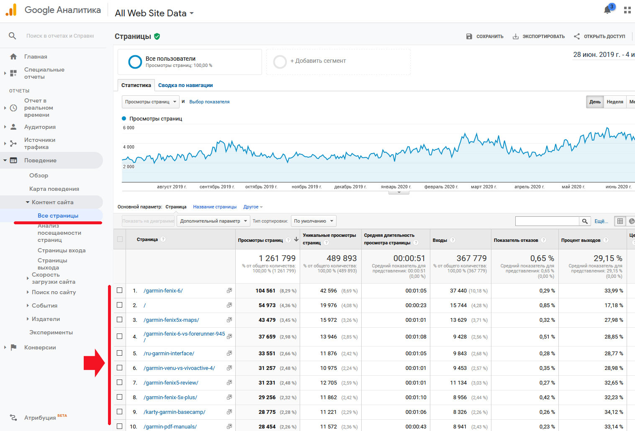Click sort arrow on Просмотры страниц column
Viewport: 635px width, 431px height.
[296, 240]
